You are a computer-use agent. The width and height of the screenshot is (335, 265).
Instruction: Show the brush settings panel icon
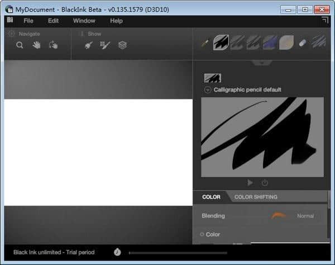click(89, 45)
